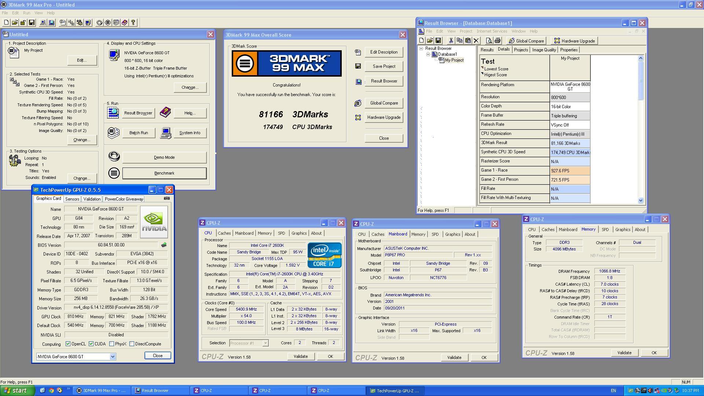Viewport: 704px width, 396px height.
Task: Switch to the Sensors tab in GPU-Z
Action: [72, 199]
